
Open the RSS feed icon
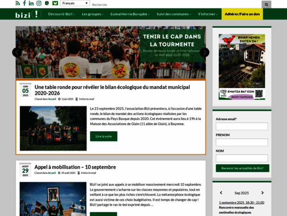point(18,3)
